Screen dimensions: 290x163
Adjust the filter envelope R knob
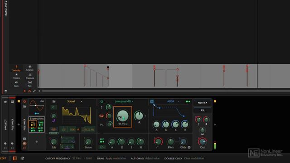[x=141, y=142]
